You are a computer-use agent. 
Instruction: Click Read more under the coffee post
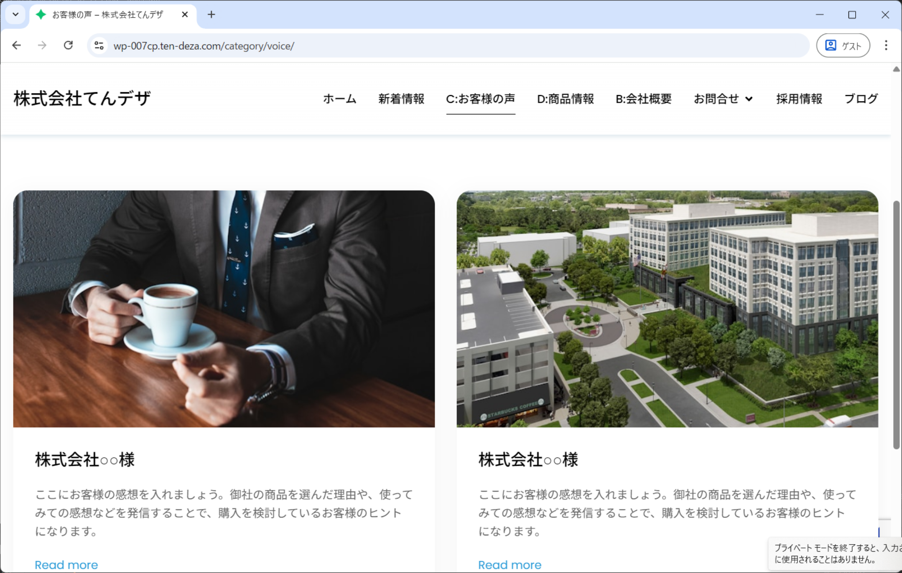pos(66,565)
